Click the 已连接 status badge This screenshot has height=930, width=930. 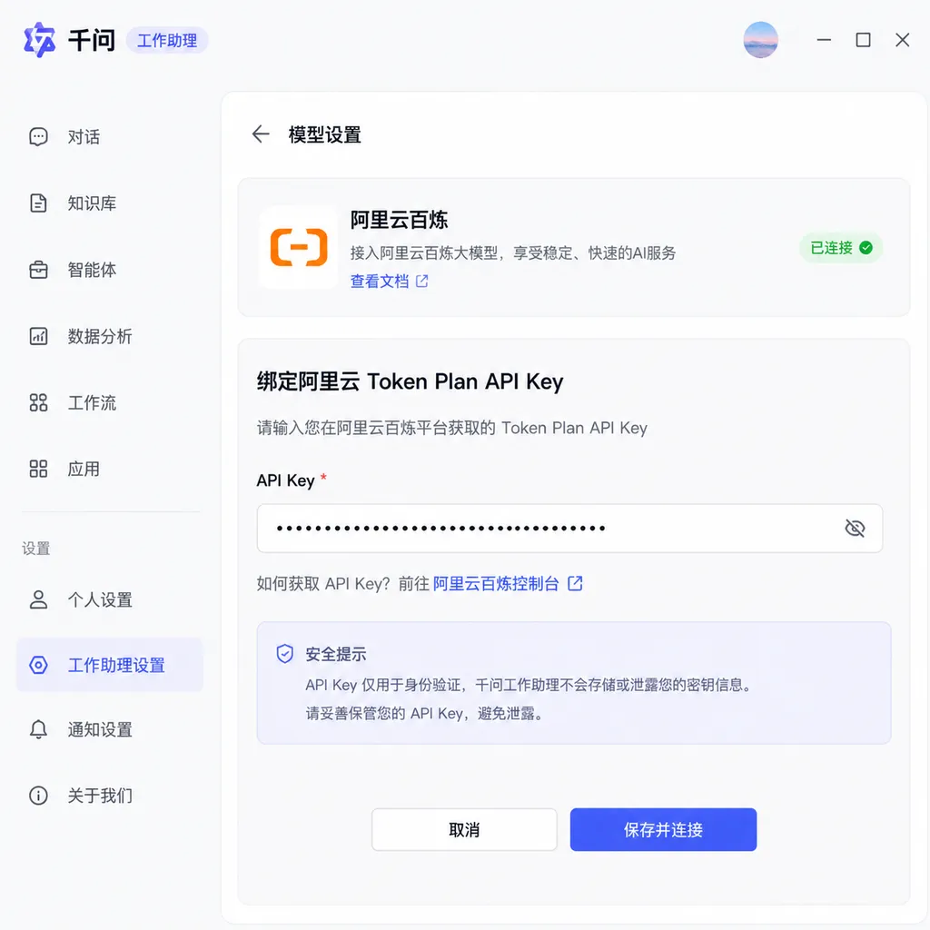point(841,248)
